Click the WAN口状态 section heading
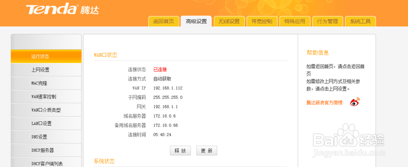 105,55
